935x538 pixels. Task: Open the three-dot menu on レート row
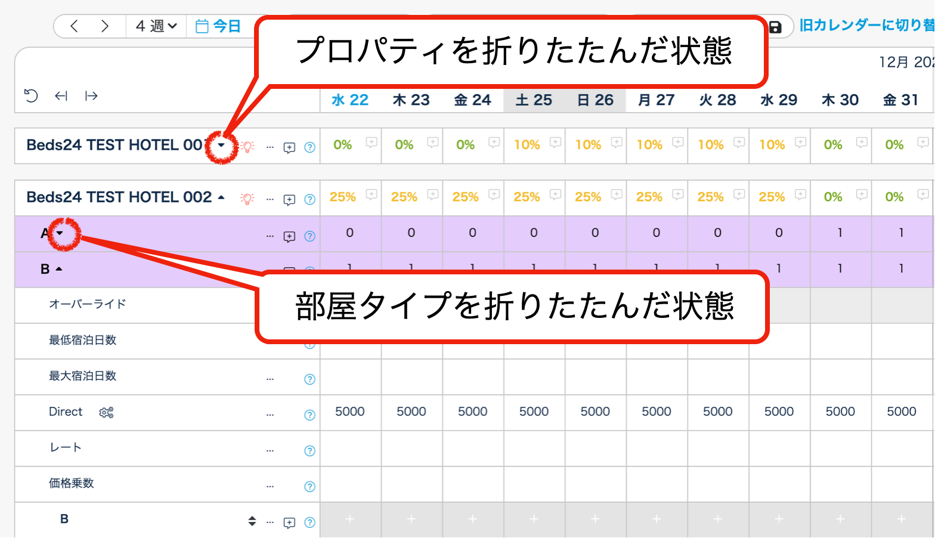click(x=270, y=450)
